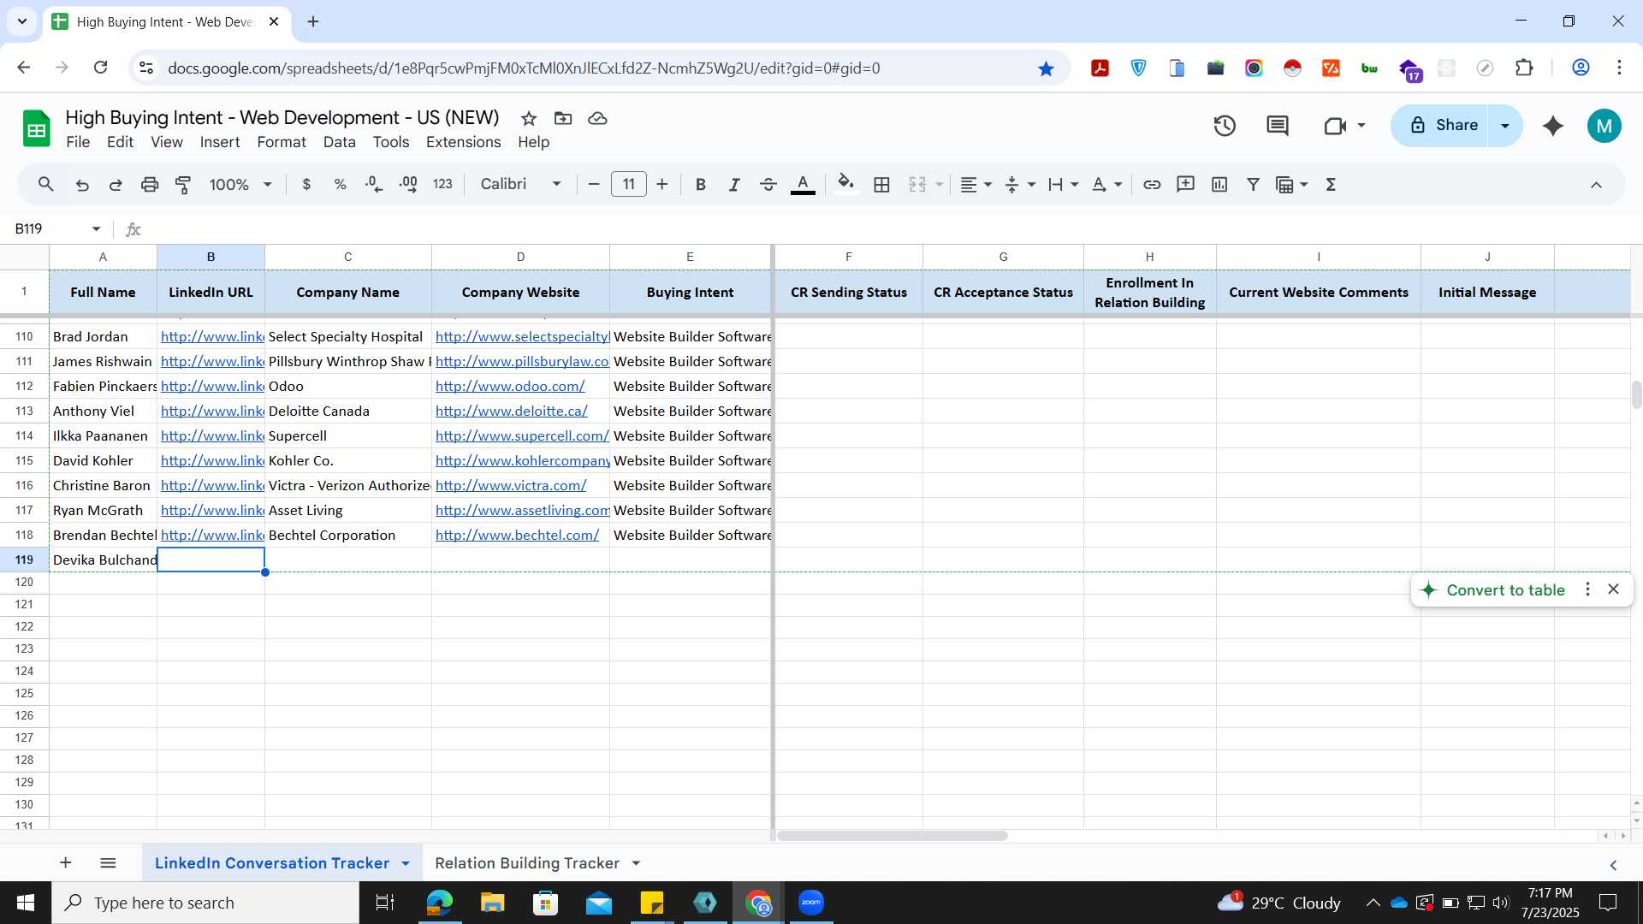Move document using folder icon
Screen dimensions: 1643x924
[x=563, y=118]
